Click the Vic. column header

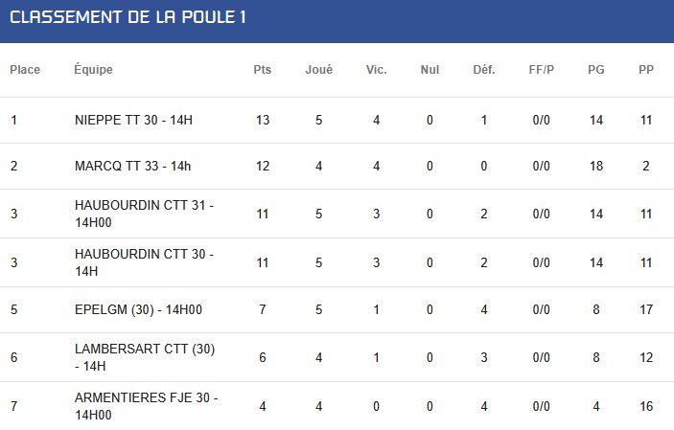376,70
